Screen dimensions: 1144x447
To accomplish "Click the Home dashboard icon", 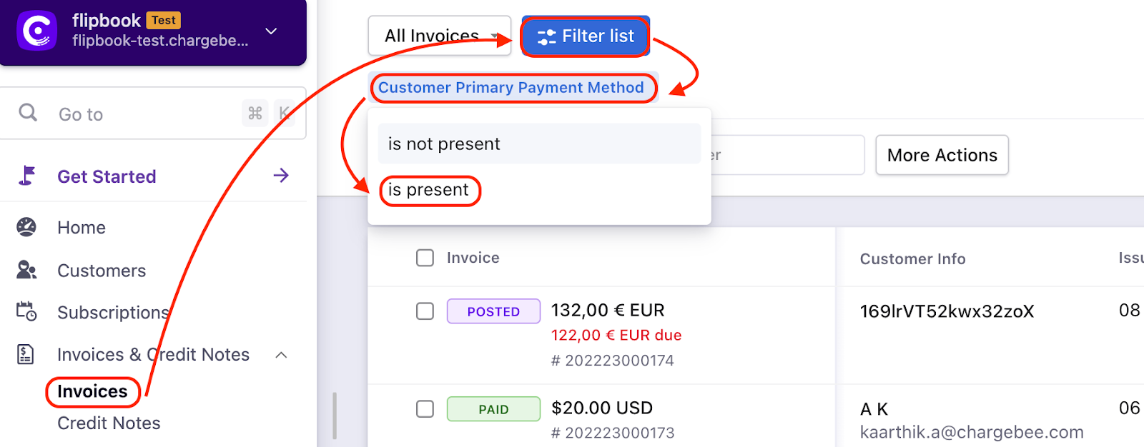I will (26, 227).
